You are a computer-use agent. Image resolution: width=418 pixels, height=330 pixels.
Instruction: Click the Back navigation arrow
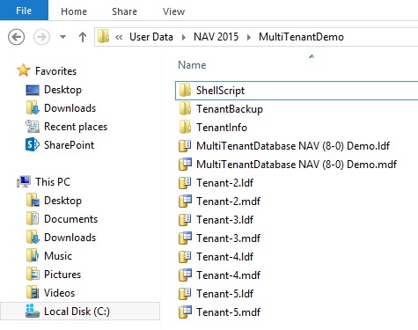pos(16,37)
